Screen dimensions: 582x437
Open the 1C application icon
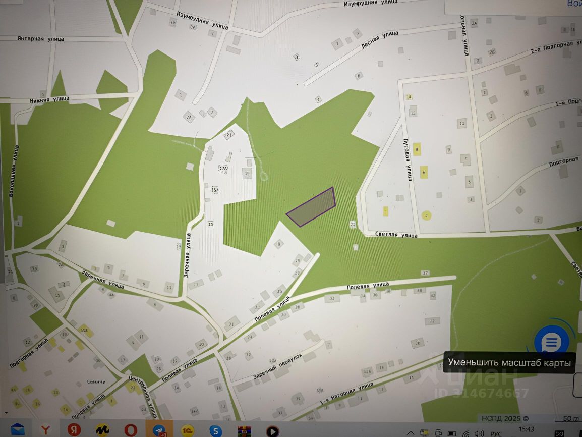pos(187,430)
